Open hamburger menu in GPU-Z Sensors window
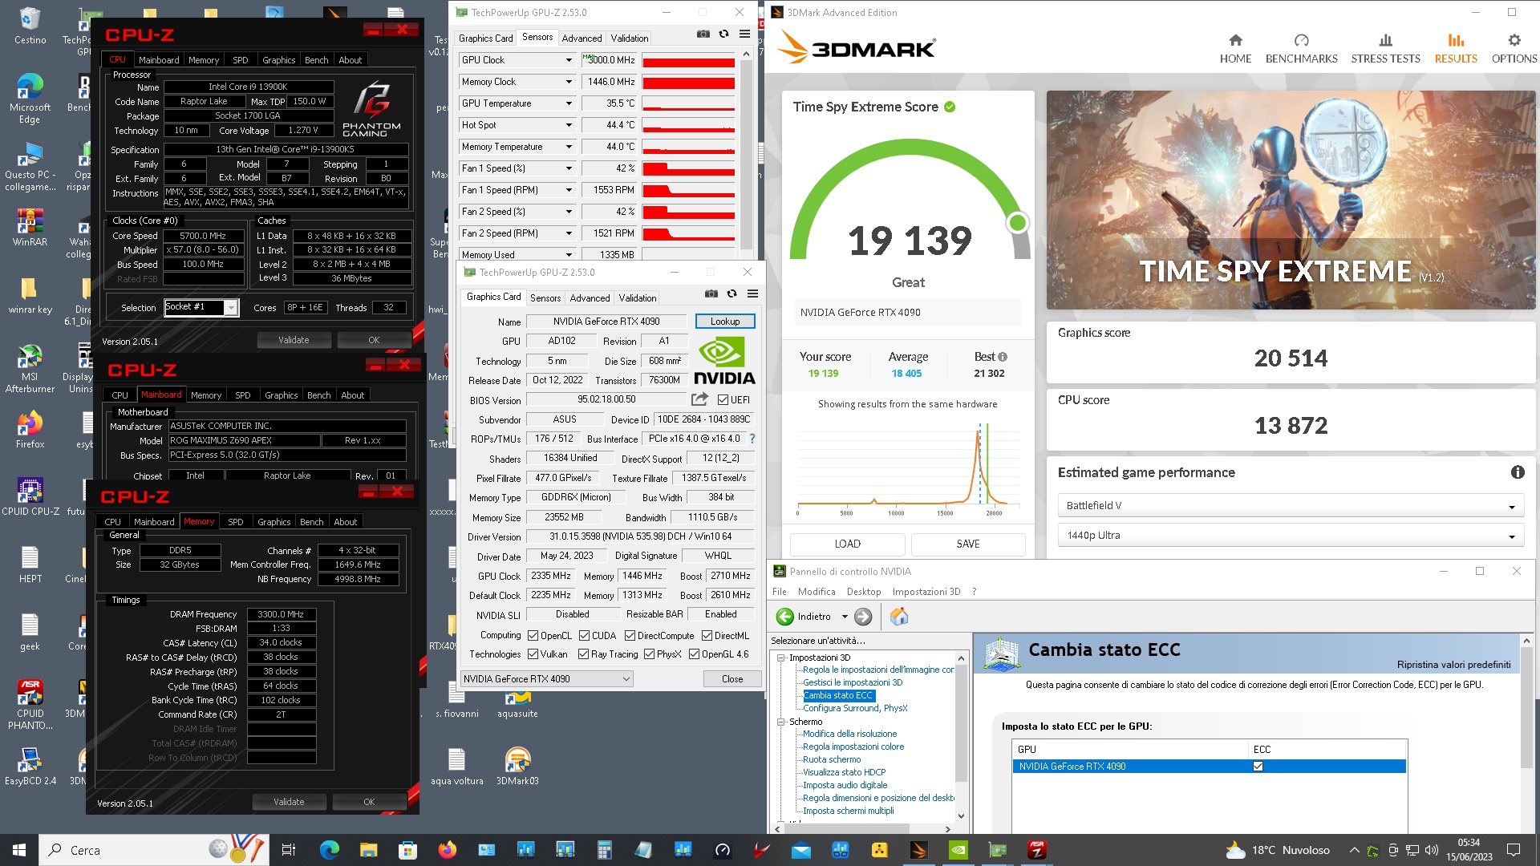The image size is (1540, 866). click(744, 34)
